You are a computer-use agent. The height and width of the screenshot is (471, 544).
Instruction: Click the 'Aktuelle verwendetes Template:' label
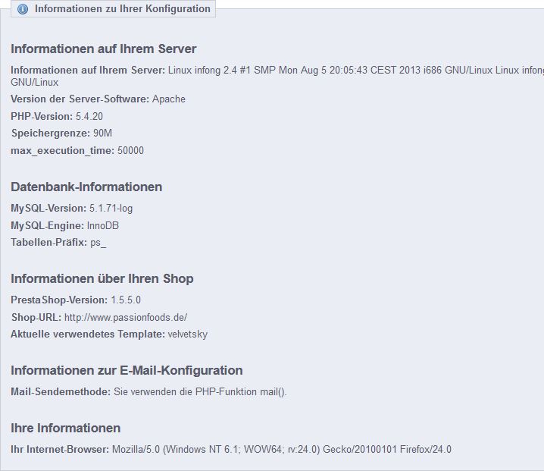click(x=88, y=334)
